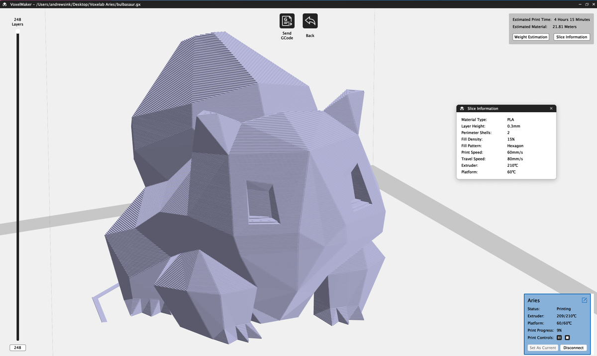Click the Estimated Material 21.81 Meters text
Viewport: 597px width, 356px height.
point(565,26)
